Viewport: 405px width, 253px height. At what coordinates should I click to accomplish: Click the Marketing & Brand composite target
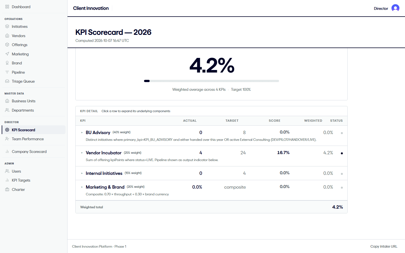235,187
